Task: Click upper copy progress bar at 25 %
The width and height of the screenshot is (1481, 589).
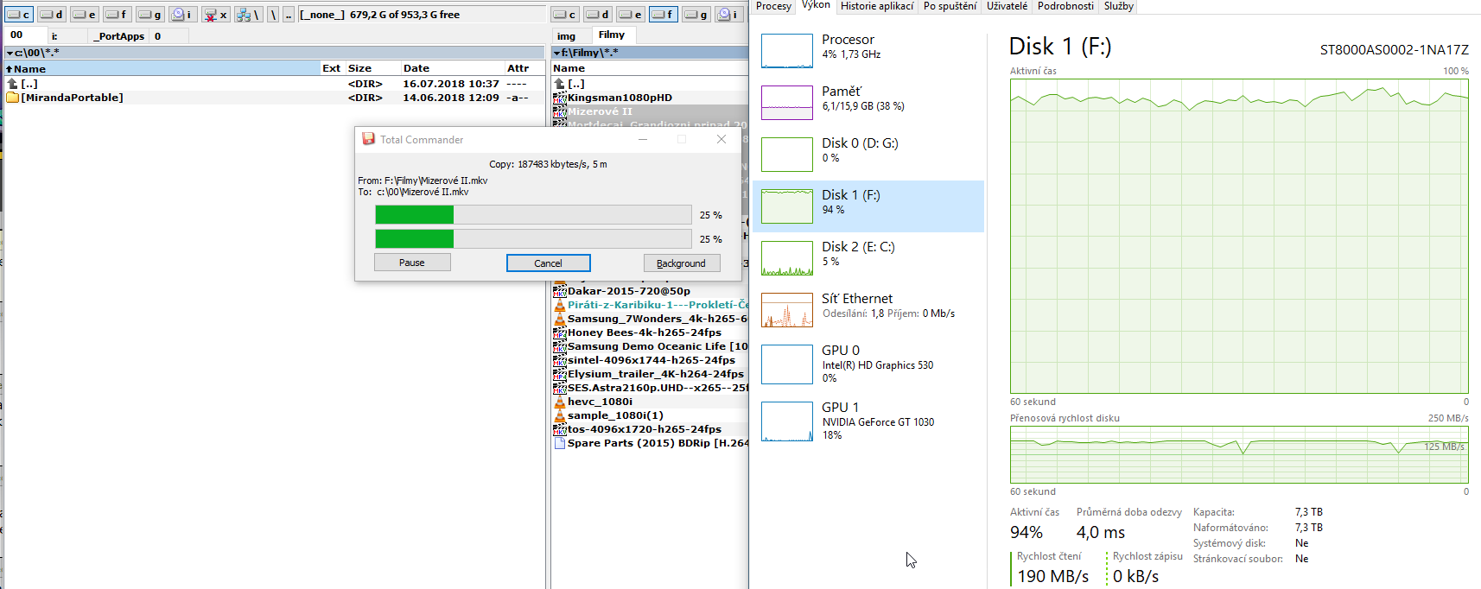Action: [x=533, y=215]
